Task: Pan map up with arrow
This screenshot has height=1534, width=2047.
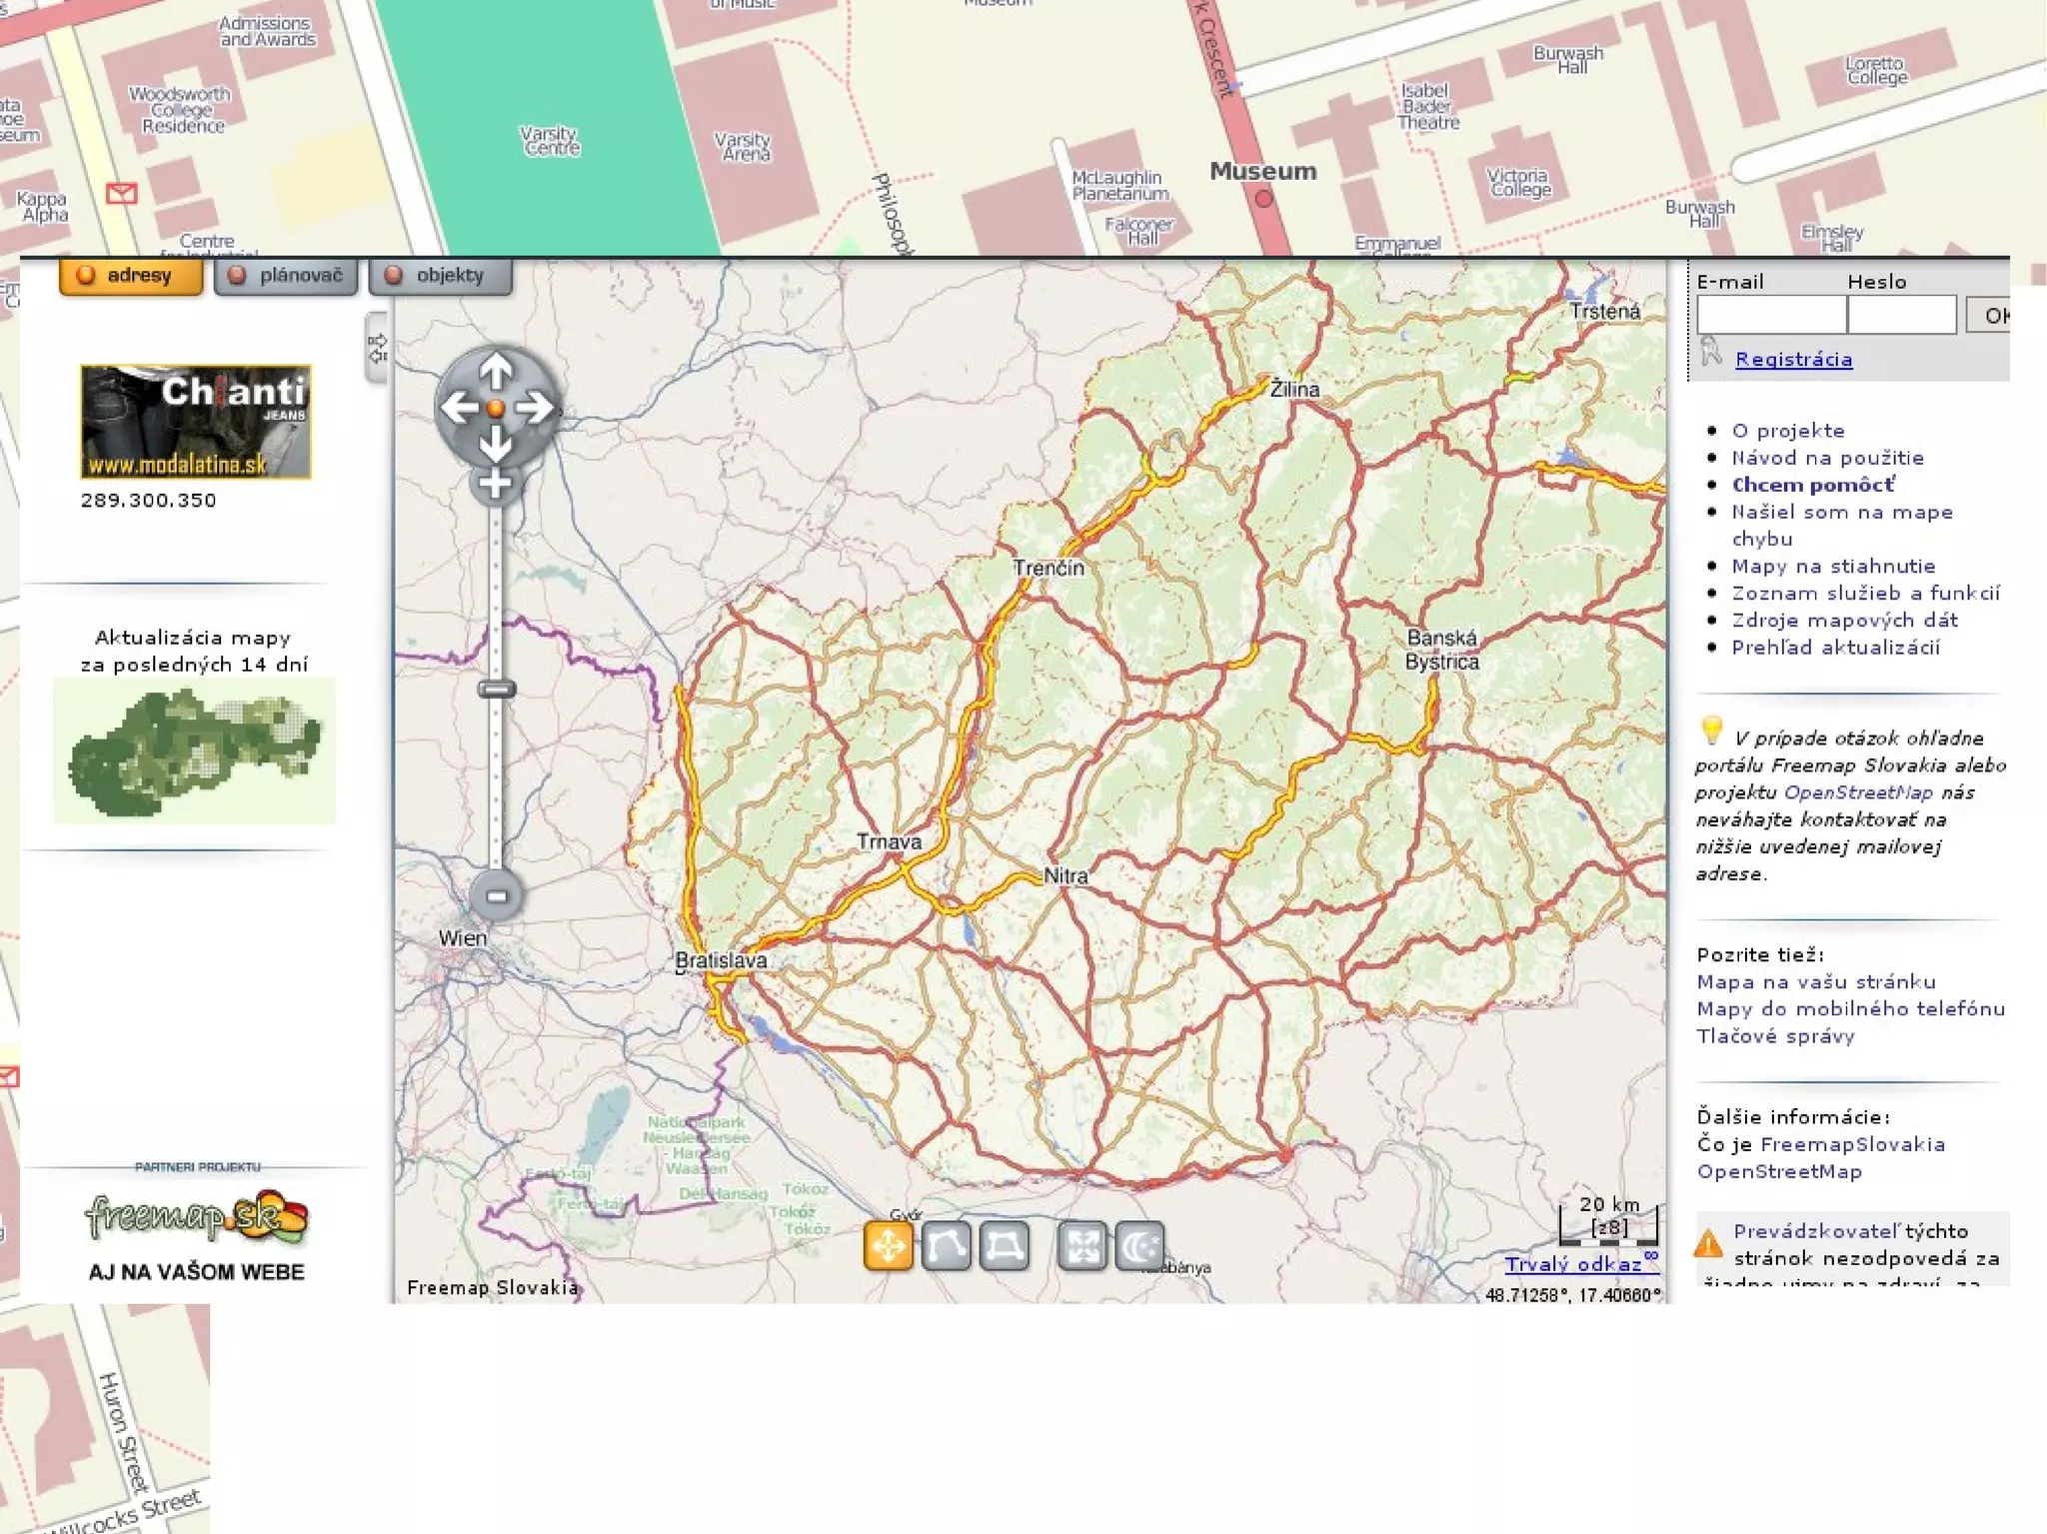Action: [x=496, y=372]
